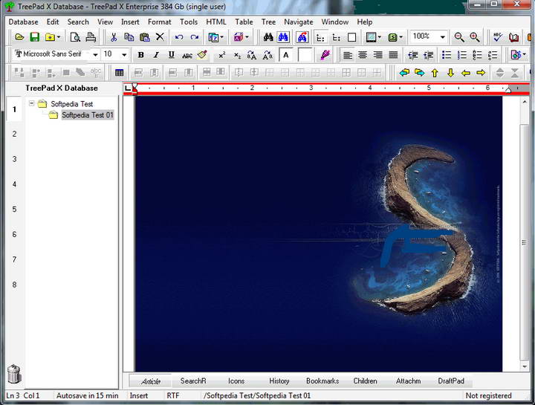
Task: Toggle bold formatting
Action: click(x=140, y=55)
